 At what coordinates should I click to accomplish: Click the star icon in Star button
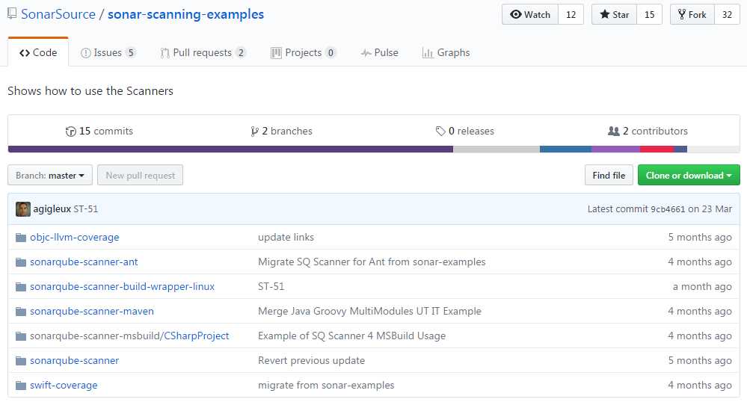pyautogui.click(x=605, y=14)
